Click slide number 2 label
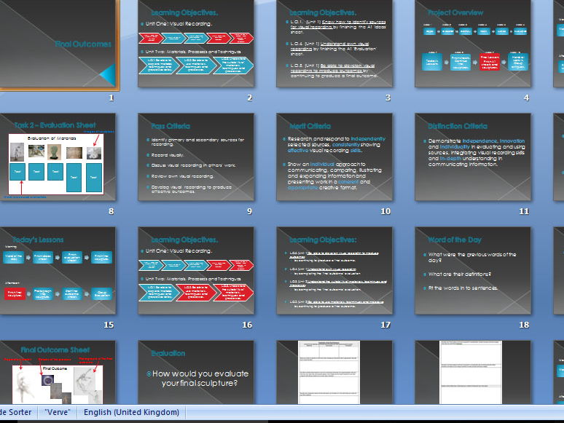This screenshot has height=423, width=564. click(x=250, y=98)
